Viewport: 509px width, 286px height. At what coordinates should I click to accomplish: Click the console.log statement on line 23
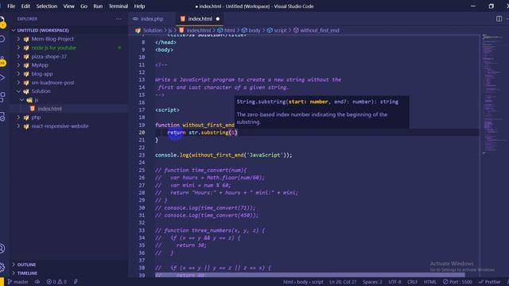[x=223, y=155]
